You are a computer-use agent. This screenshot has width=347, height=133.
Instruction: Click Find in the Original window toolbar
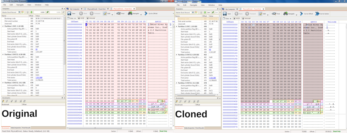click(x=120, y=14)
